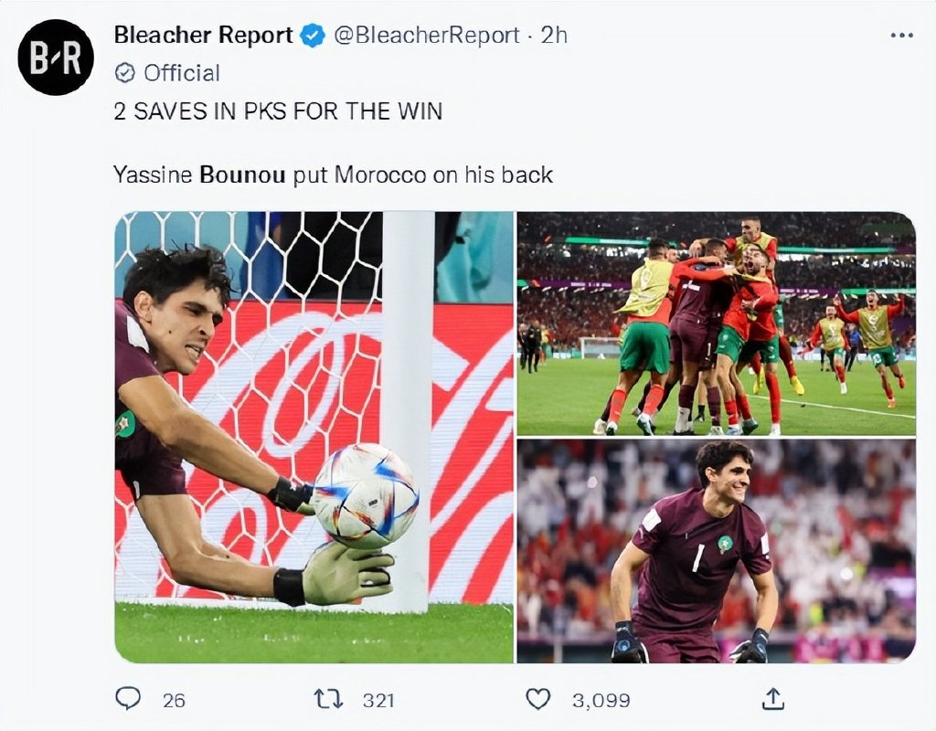Click the tweet text about 2 saves
The height and width of the screenshot is (731, 936).
point(278,111)
